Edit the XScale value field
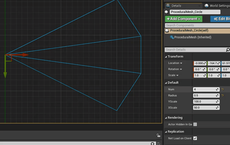 pyautogui.click(x=206, y=108)
